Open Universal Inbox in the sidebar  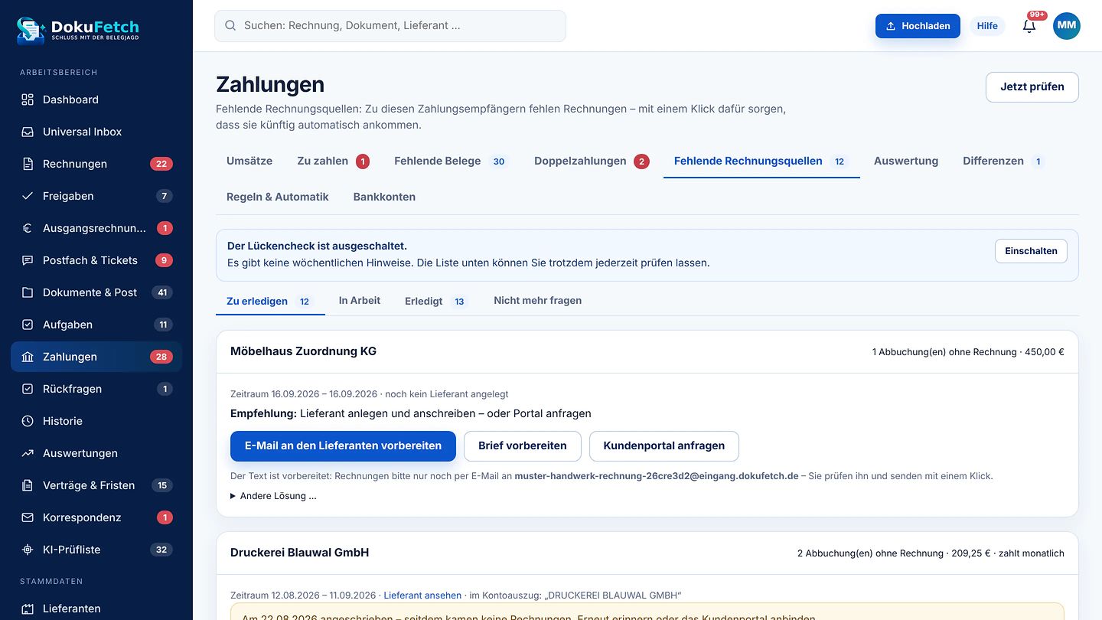(96, 132)
